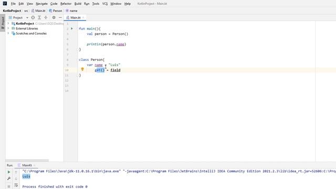Click the run gutter arrow next to main
Screen dimensions: 336x189
72,28
